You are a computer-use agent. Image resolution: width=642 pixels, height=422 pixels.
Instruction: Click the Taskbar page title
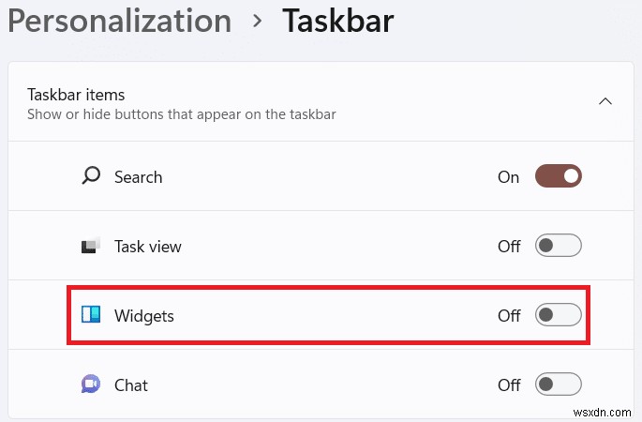point(337,21)
